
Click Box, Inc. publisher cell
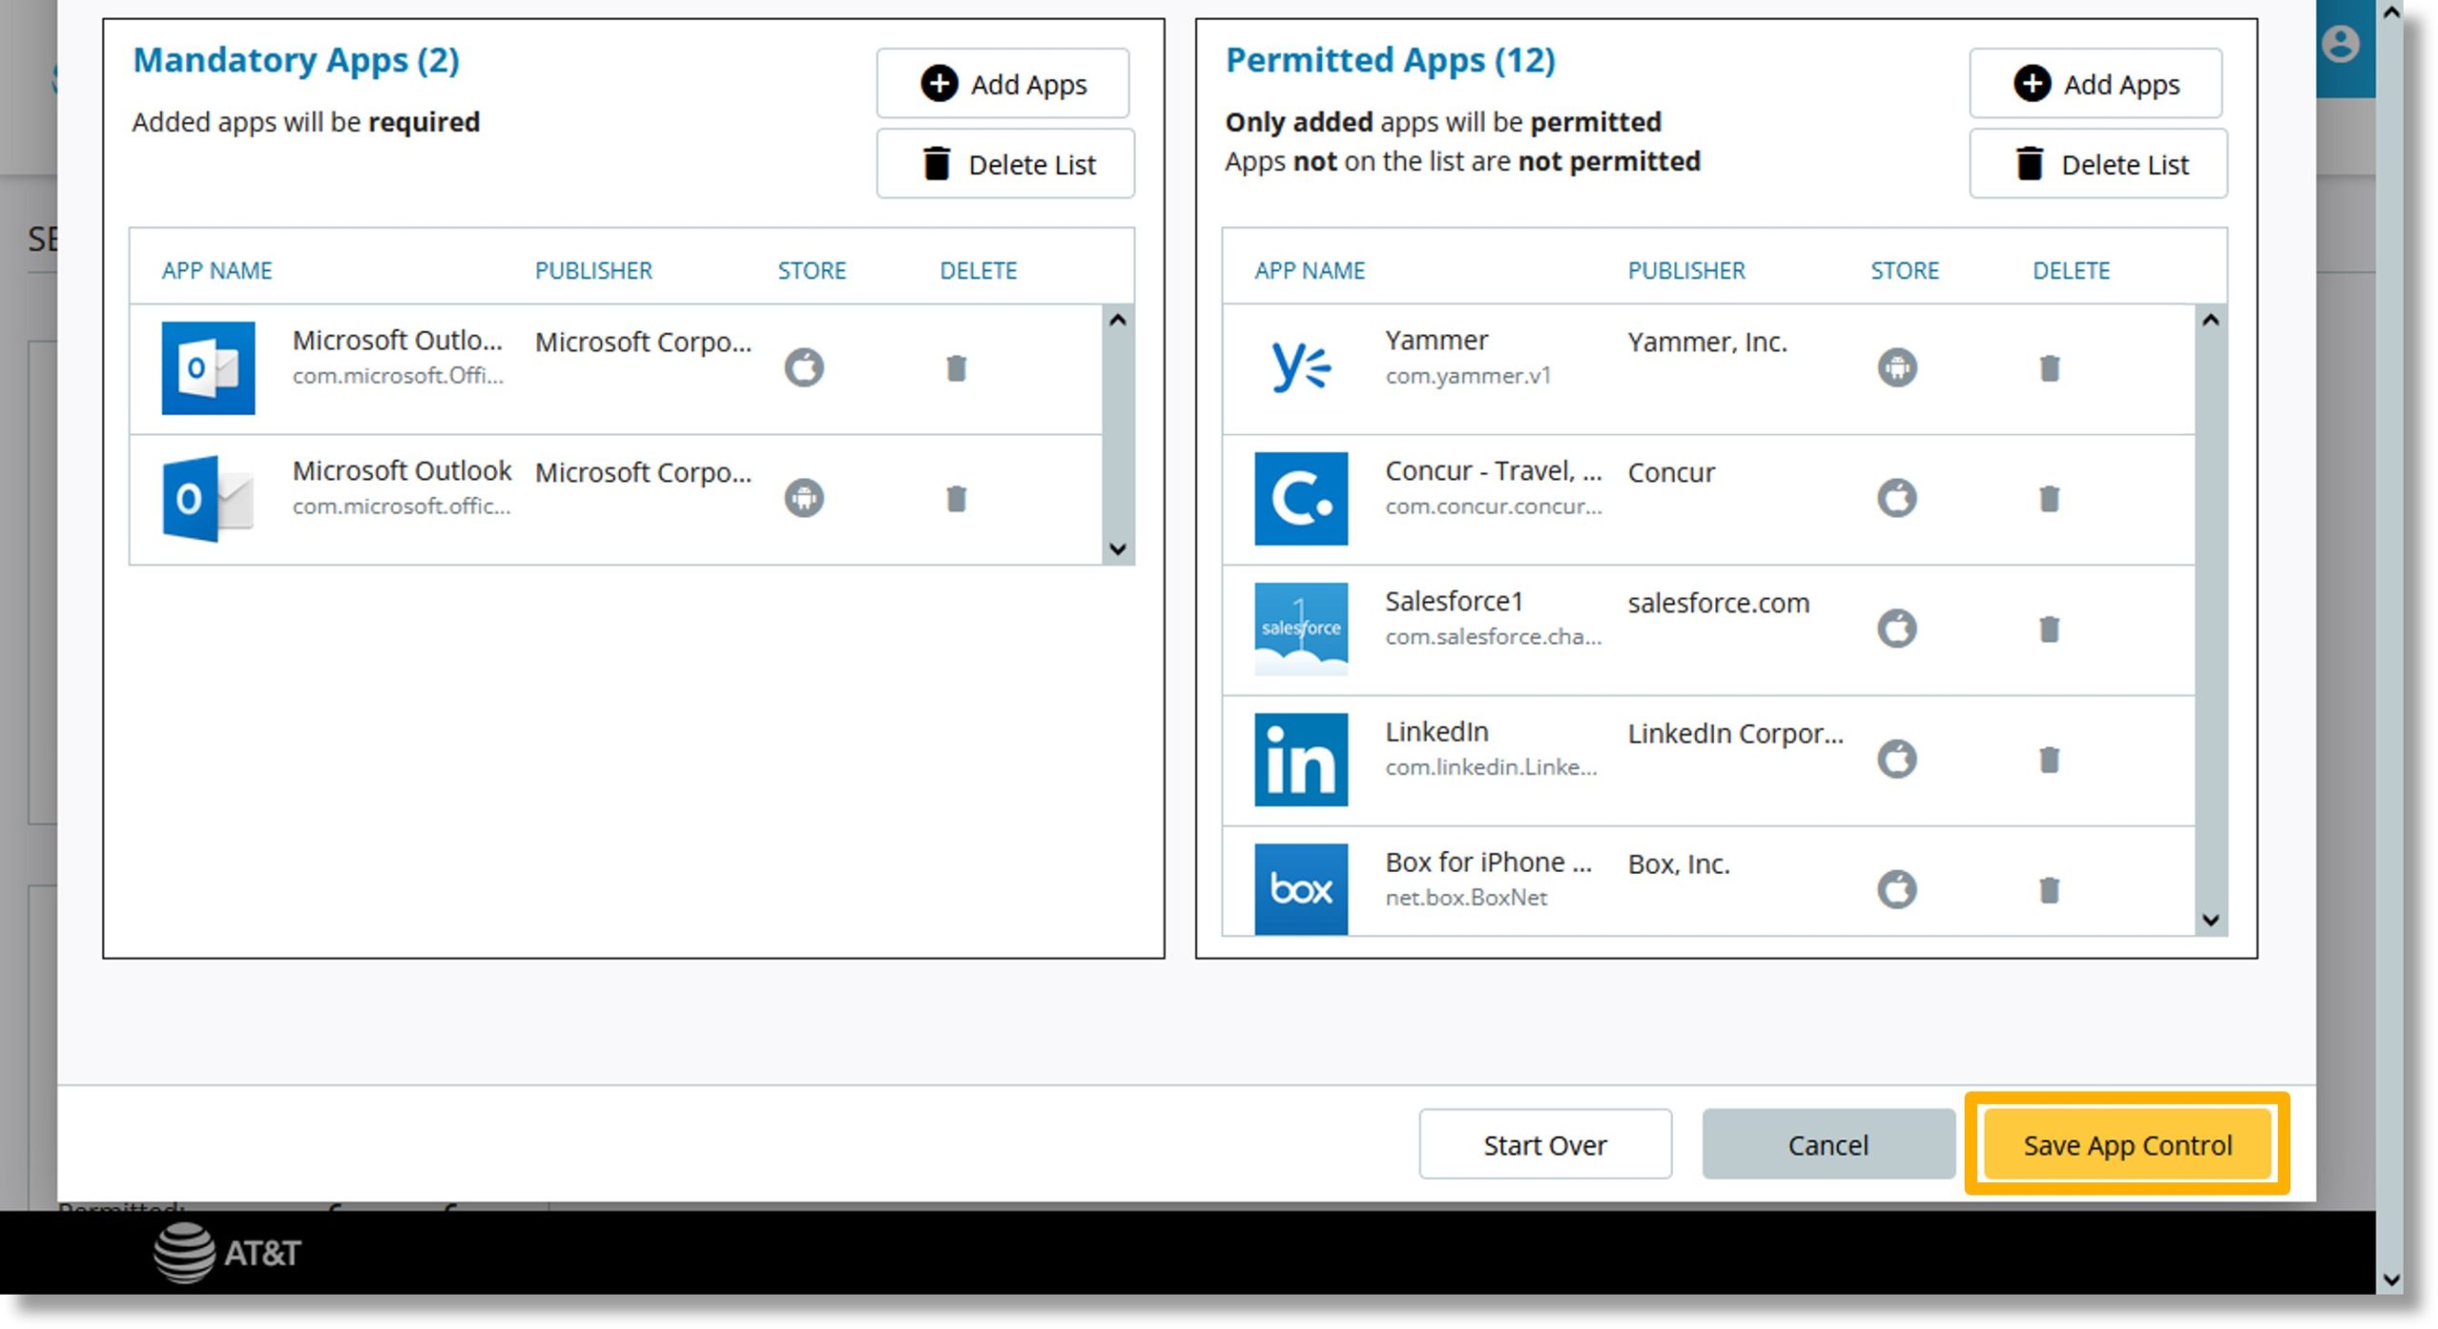click(x=1678, y=863)
